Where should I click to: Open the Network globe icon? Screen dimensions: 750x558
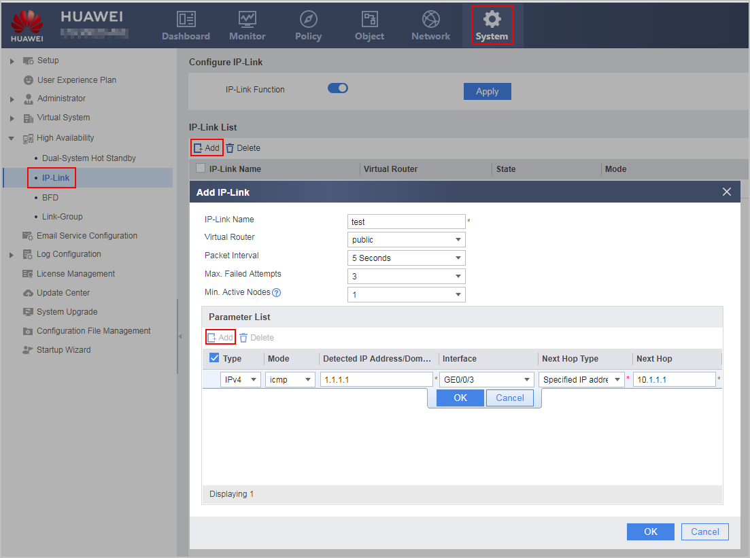click(x=431, y=19)
